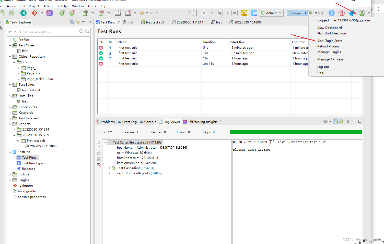This screenshot has width=384, height=244.
Task: Click the Spy Mobile device icon
Action: [85, 13]
